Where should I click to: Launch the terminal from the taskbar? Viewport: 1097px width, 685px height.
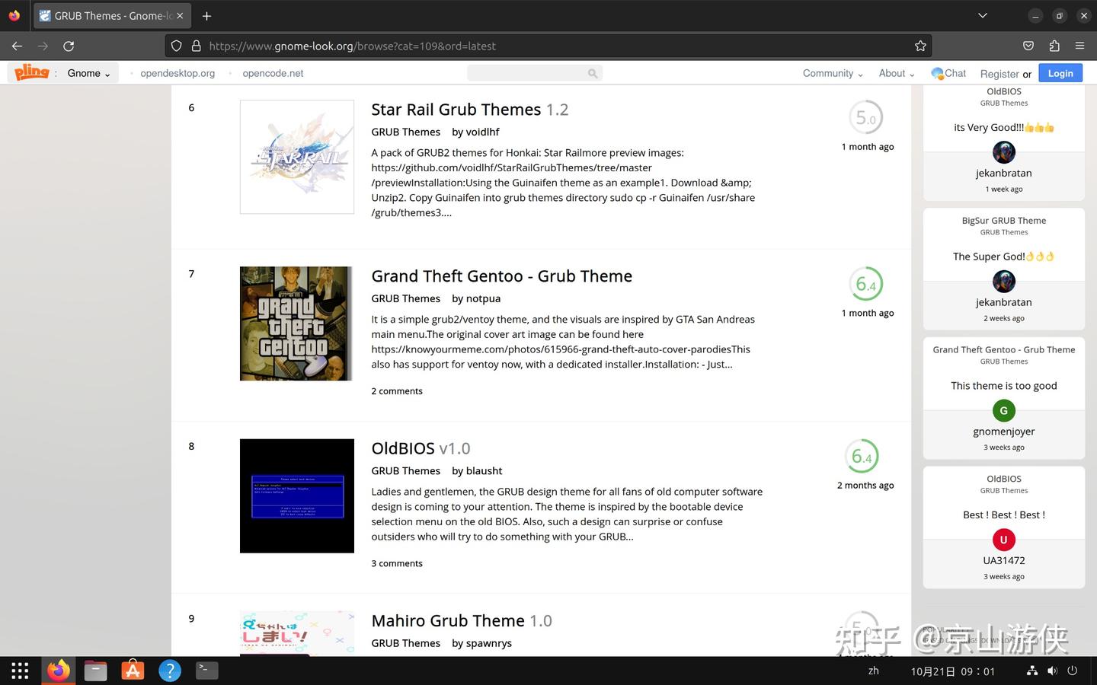(x=205, y=671)
